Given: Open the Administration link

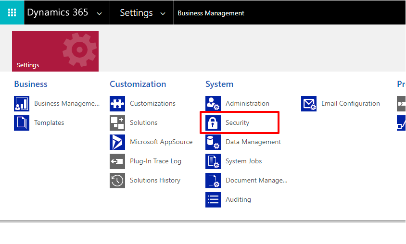Looking at the screenshot, I should [247, 104].
